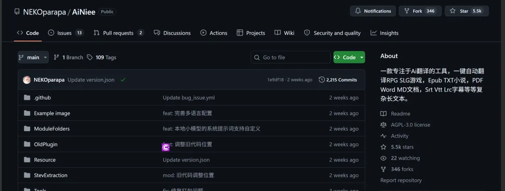Click the purple C extension icon overlay
505x191 pixels.
166,147
